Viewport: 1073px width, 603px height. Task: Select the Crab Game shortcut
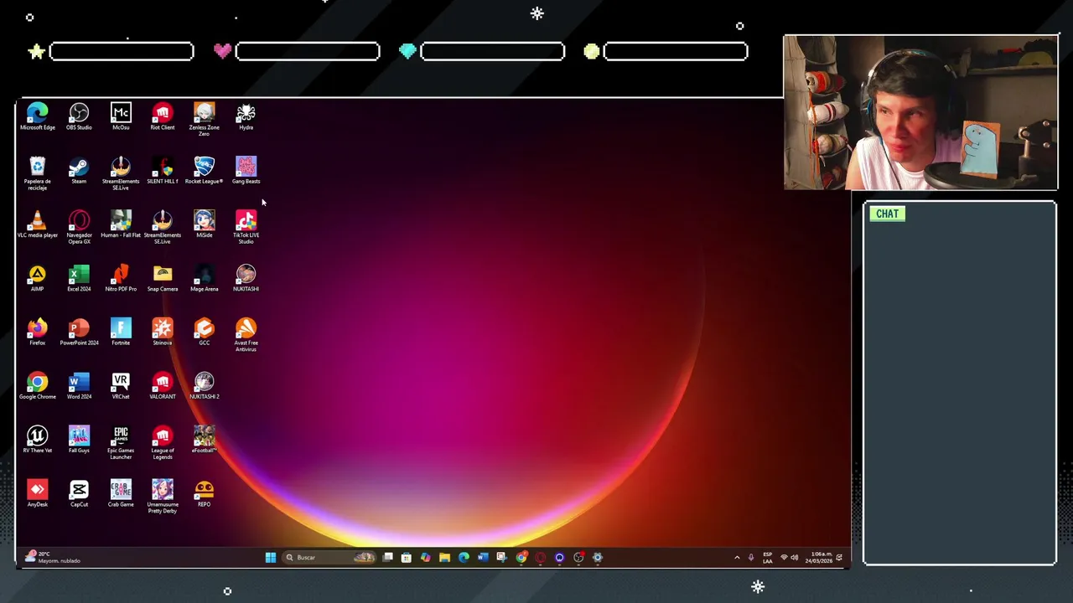pyautogui.click(x=121, y=493)
